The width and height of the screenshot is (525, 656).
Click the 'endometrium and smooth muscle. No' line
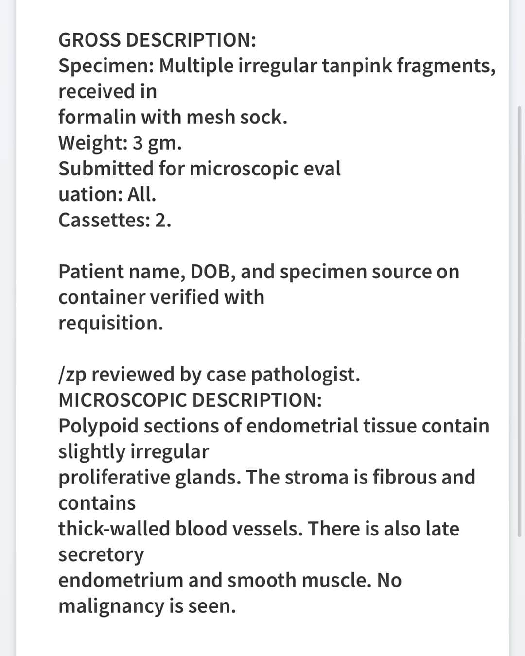[230, 580]
